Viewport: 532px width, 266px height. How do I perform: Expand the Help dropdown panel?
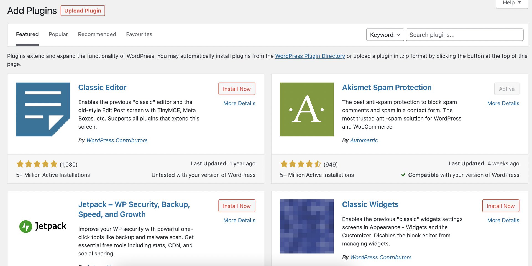[512, 3]
